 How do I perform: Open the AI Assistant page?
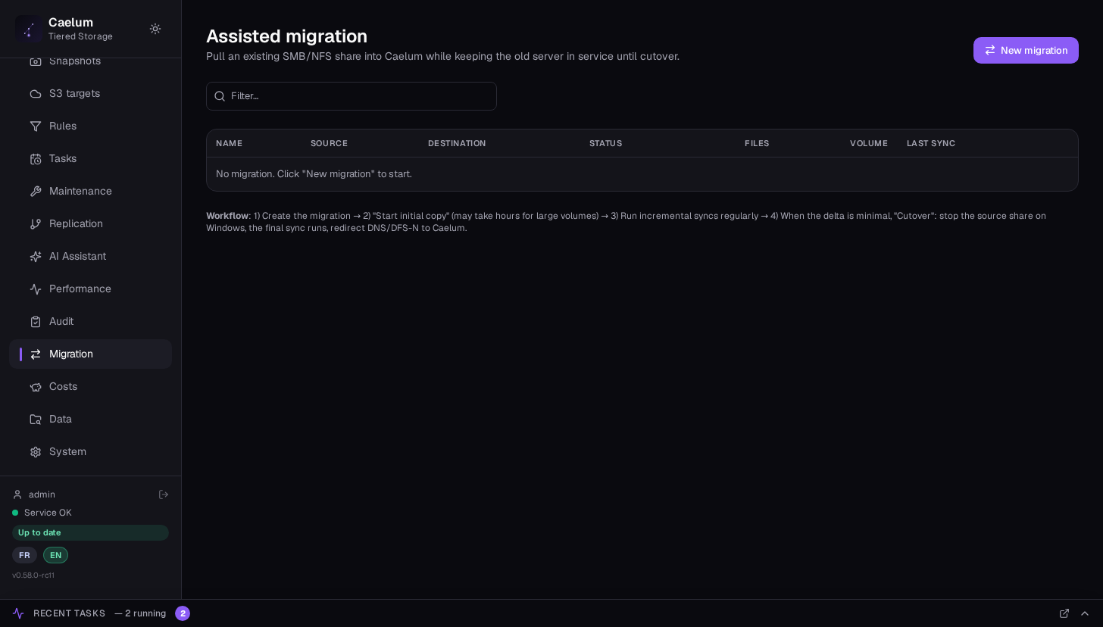(90, 257)
